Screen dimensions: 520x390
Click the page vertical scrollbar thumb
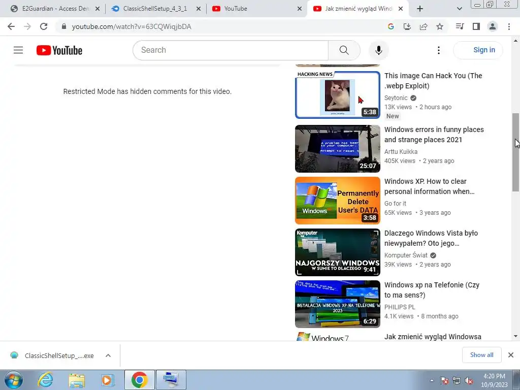[x=515, y=152]
